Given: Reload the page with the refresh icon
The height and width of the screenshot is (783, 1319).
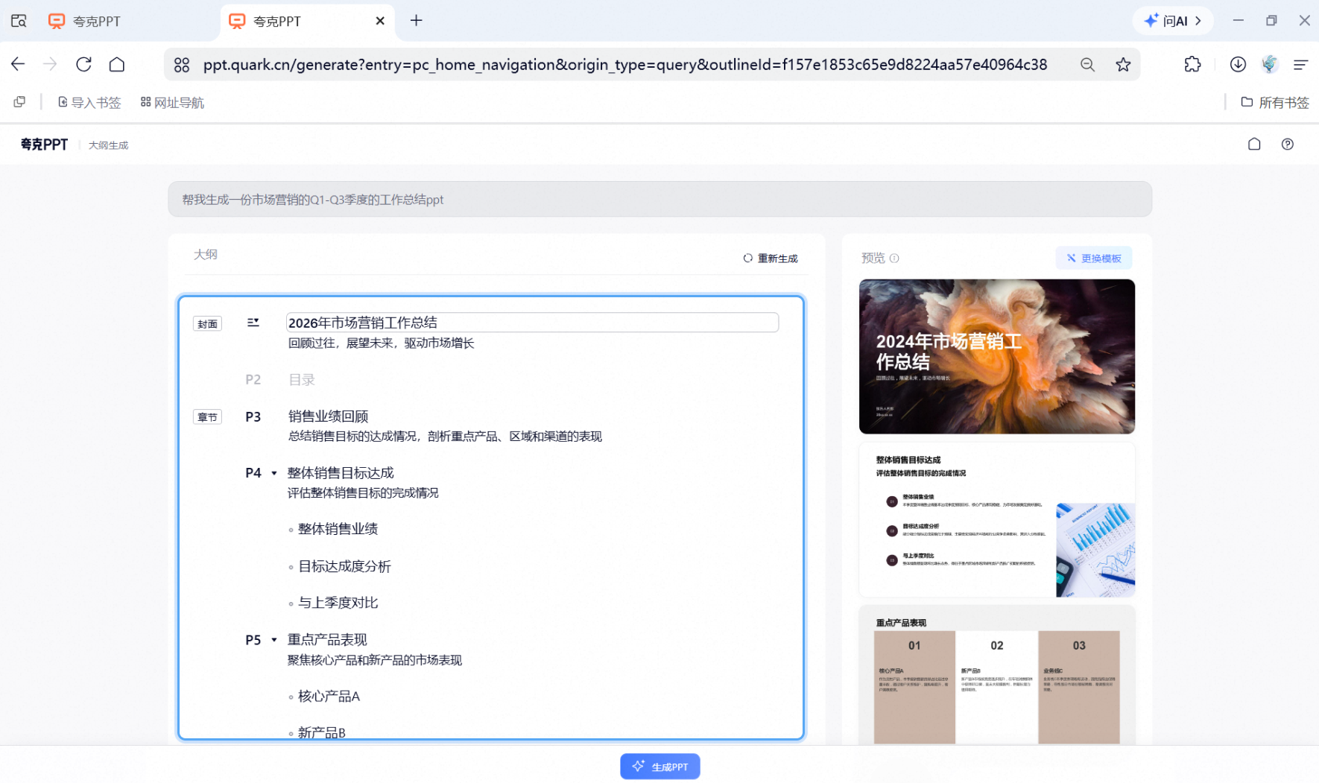Looking at the screenshot, I should point(83,64).
